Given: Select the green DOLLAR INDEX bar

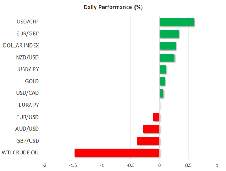Looking at the screenshot, I should 167,46.
